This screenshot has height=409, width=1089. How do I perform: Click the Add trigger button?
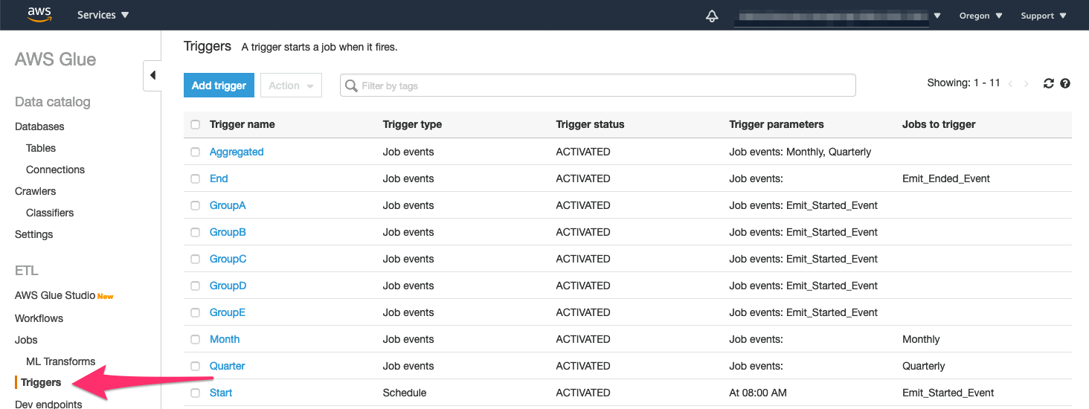pyautogui.click(x=219, y=86)
